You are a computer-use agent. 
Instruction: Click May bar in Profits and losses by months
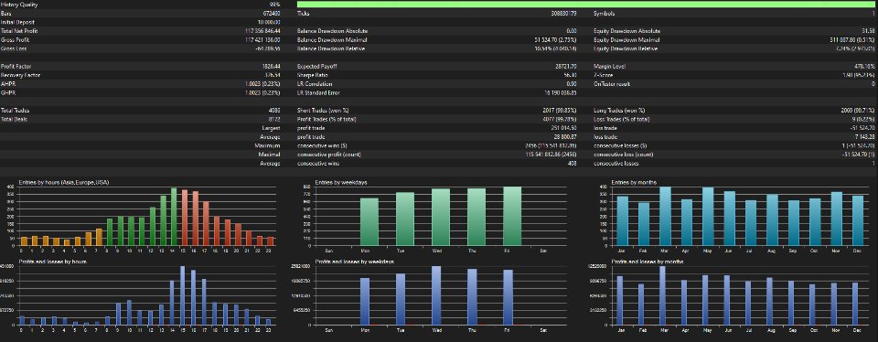(x=705, y=300)
